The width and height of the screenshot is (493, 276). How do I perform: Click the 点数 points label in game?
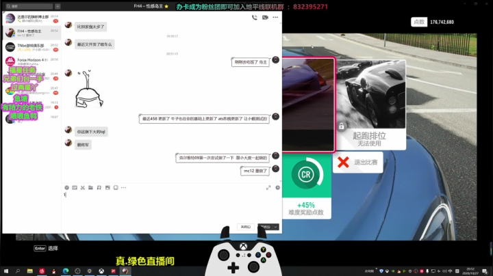tap(419, 22)
